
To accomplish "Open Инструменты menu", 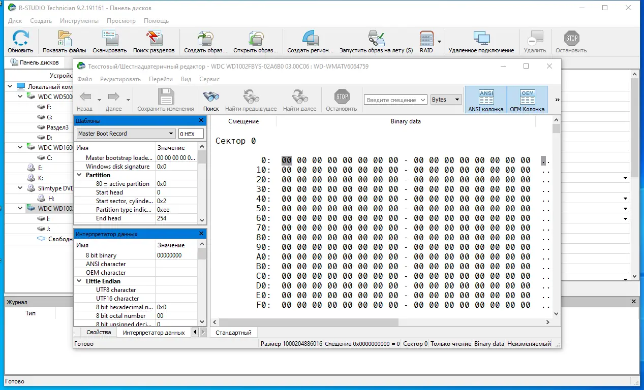I will click(x=79, y=21).
